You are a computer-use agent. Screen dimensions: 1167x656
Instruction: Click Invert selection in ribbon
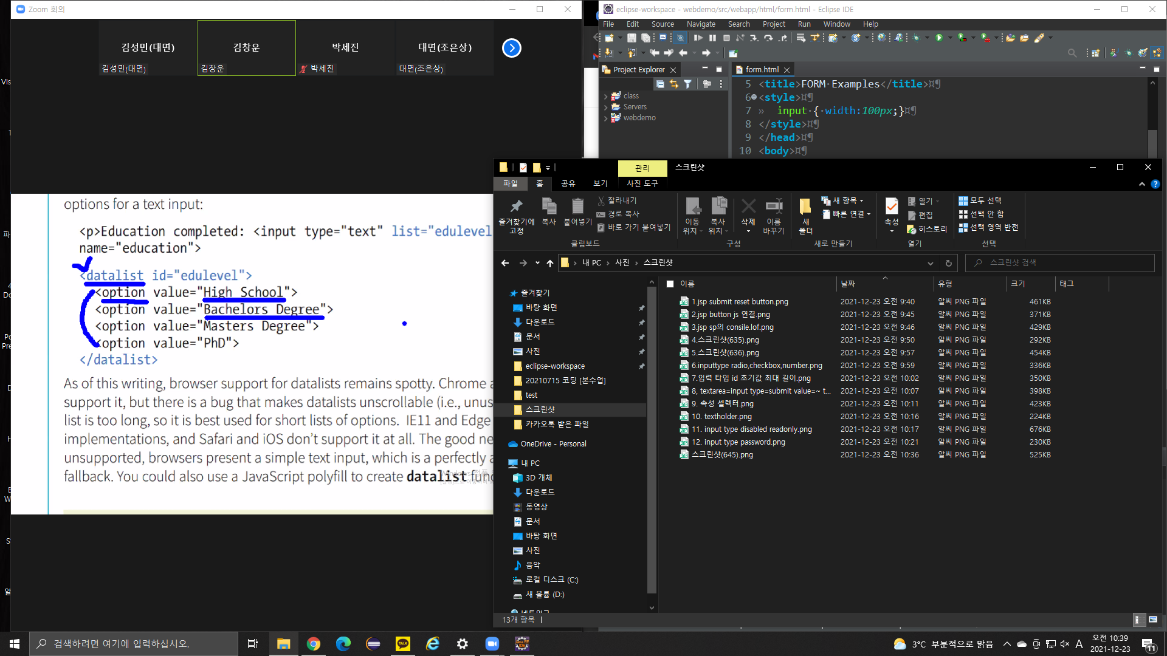[988, 227]
